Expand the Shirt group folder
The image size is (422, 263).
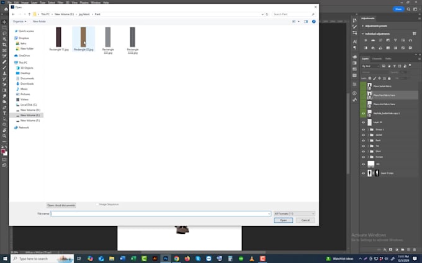[368, 152]
